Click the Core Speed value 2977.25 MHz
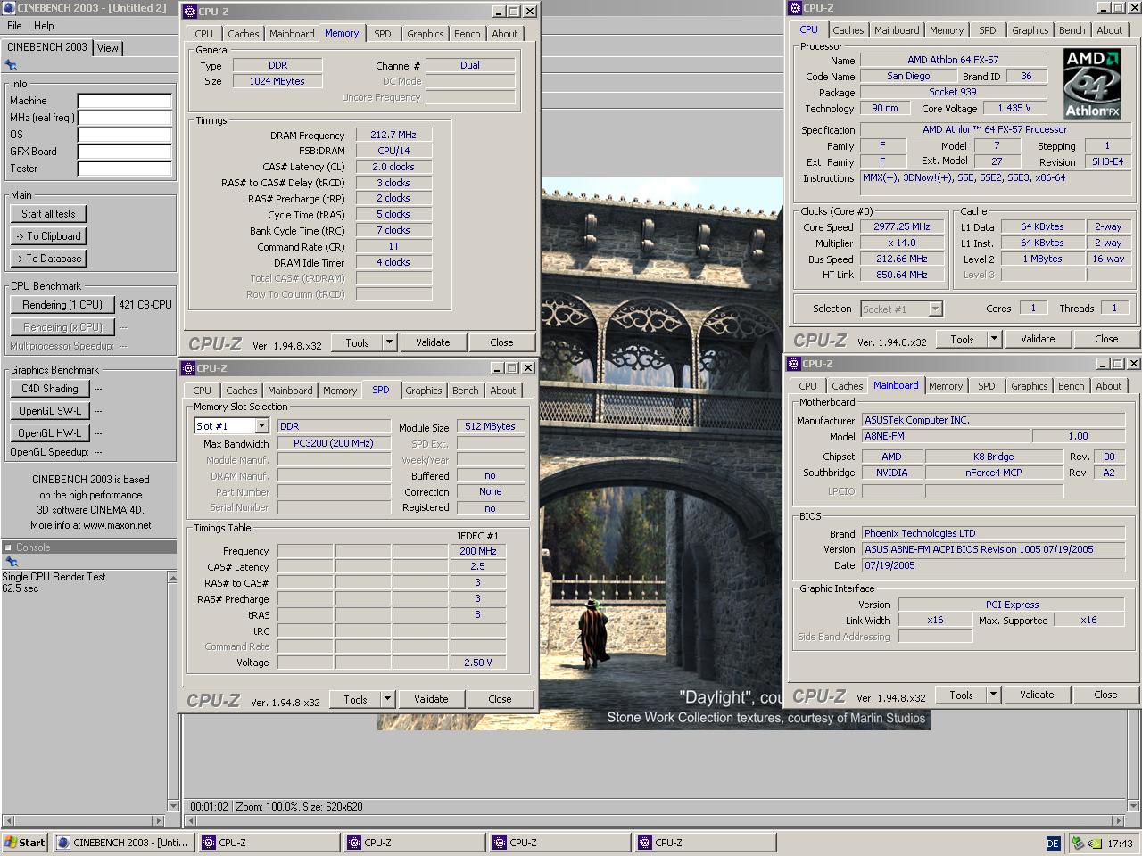1142x856 pixels. [x=902, y=226]
